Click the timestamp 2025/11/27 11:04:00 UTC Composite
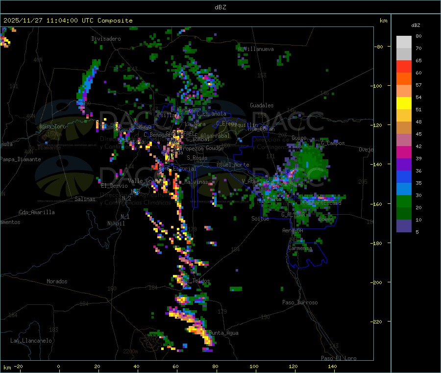The width and height of the screenshot is (441, 373). pos(68,21)
